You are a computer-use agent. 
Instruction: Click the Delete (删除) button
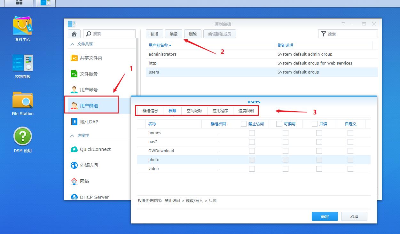pyautogui.click(x=193, y=34)
